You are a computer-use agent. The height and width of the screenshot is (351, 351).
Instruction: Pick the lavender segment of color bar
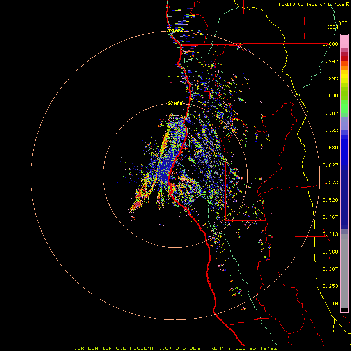point(344,124)
